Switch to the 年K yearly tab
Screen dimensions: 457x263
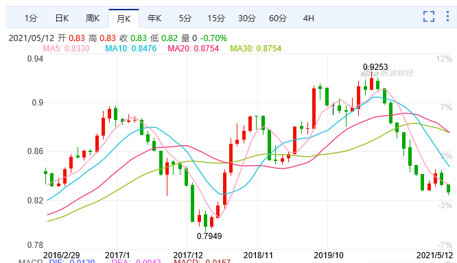pyautogui.click(x=154, y=18)
